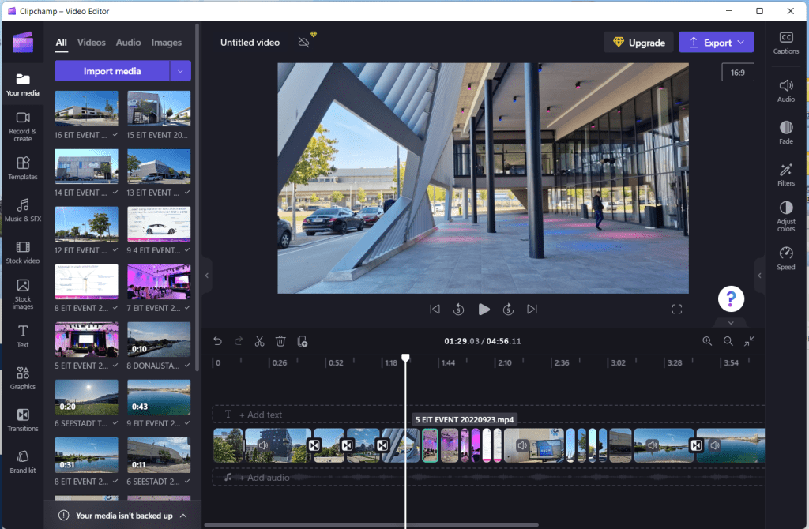Screen dimensions: 809x529
Task: Change the 16:9 aspect ratio
Action: (x=737, y=72)
